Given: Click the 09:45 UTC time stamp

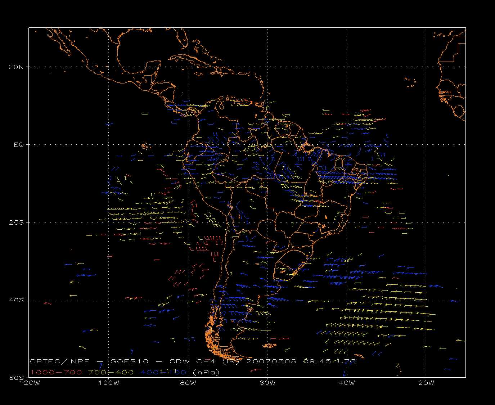Looking at the screenshot, I should 329,361.
